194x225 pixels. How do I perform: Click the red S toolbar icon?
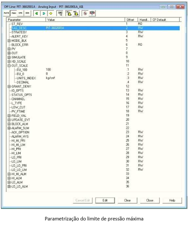[x=85, y=13]
